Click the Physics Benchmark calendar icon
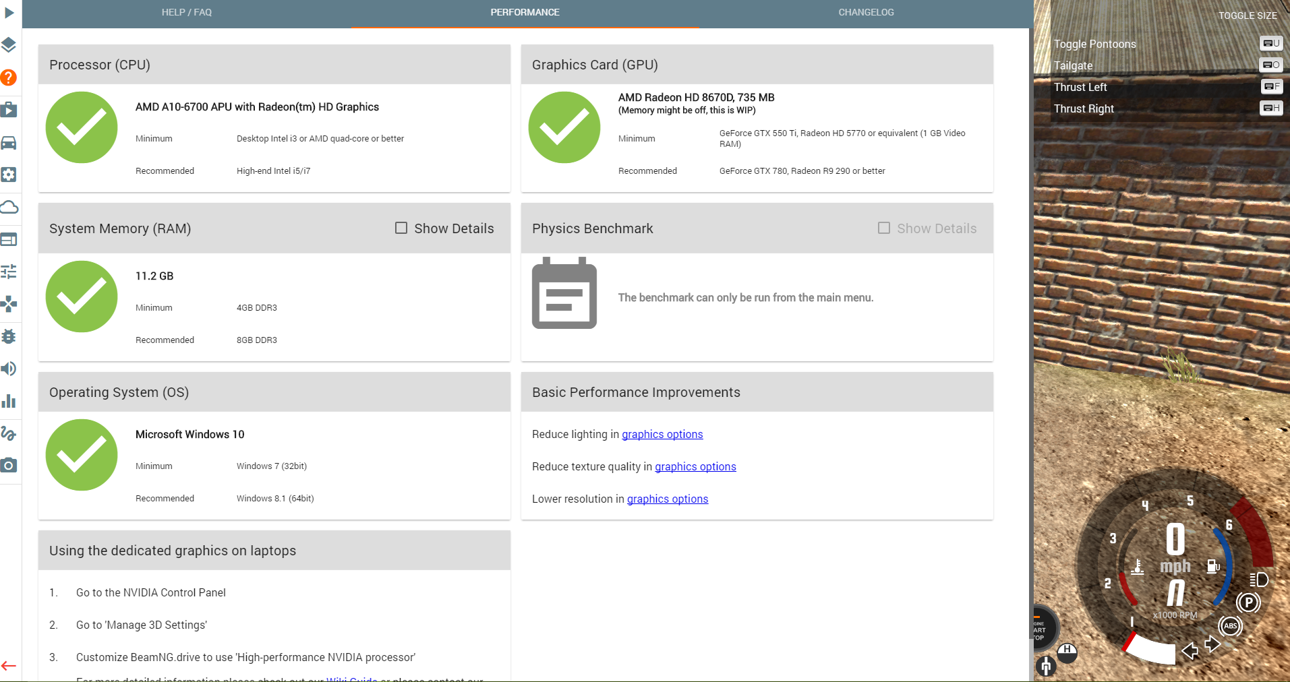 [x=564, y=293]
